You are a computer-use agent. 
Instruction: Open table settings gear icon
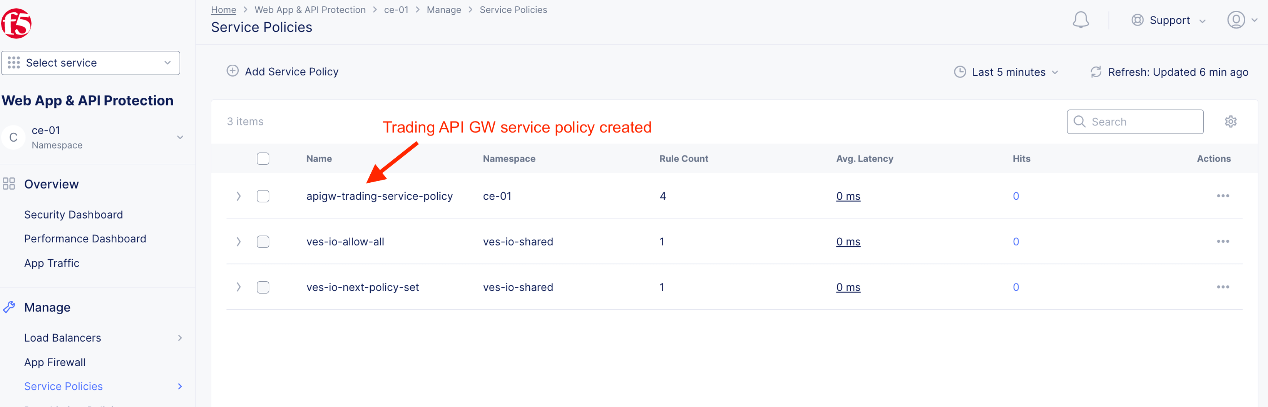1230,122
